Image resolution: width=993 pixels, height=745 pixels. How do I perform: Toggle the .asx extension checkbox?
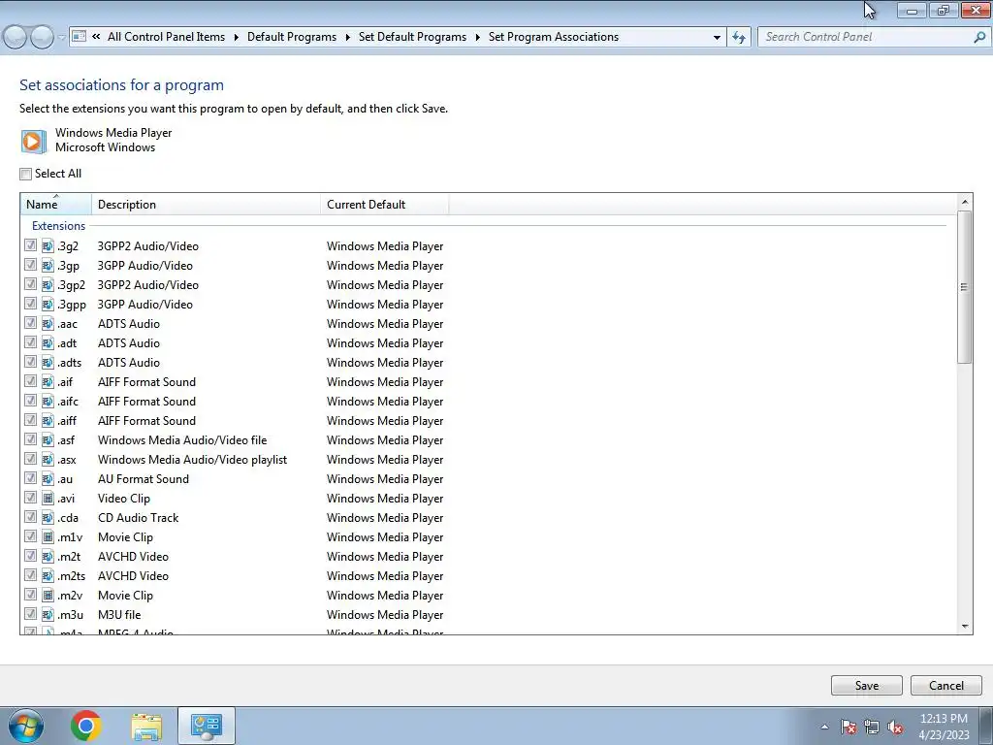[30, 459]
